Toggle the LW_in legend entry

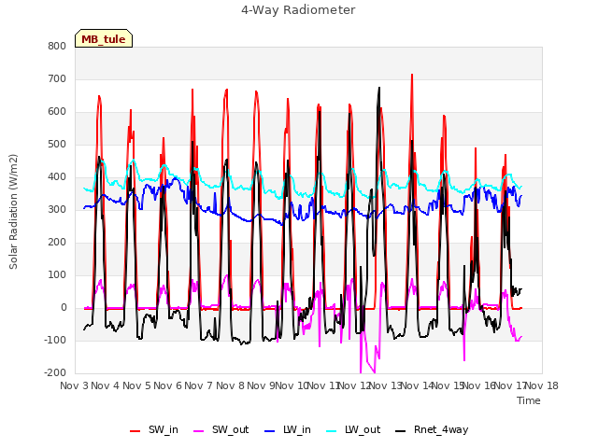[288, 429]
